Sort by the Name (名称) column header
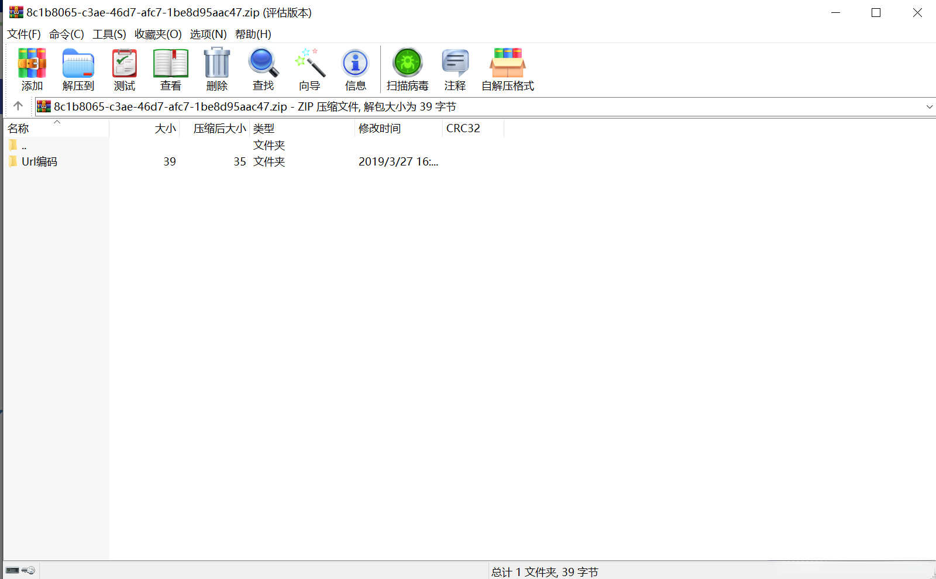Viewport: 936px width, 579px height. click(x=57, y=128)
